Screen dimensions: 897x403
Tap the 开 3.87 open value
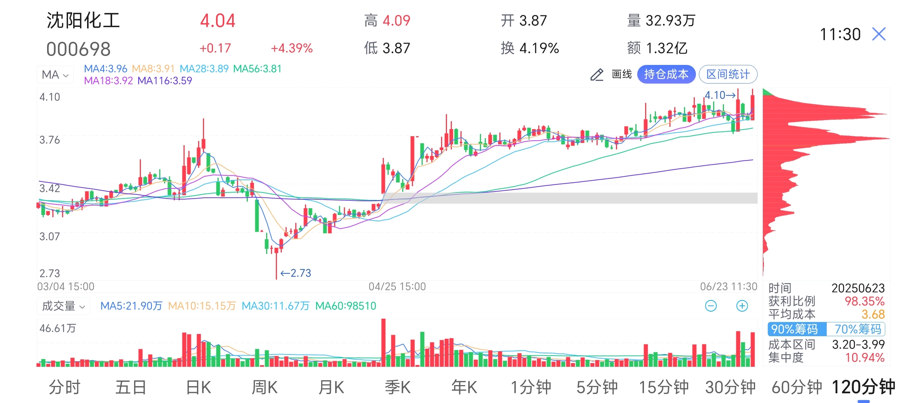pos(524,21)
